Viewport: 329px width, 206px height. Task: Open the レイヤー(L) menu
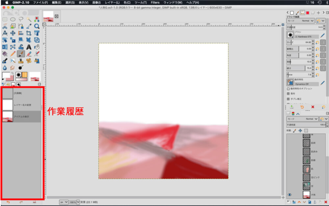coord(113,2)
